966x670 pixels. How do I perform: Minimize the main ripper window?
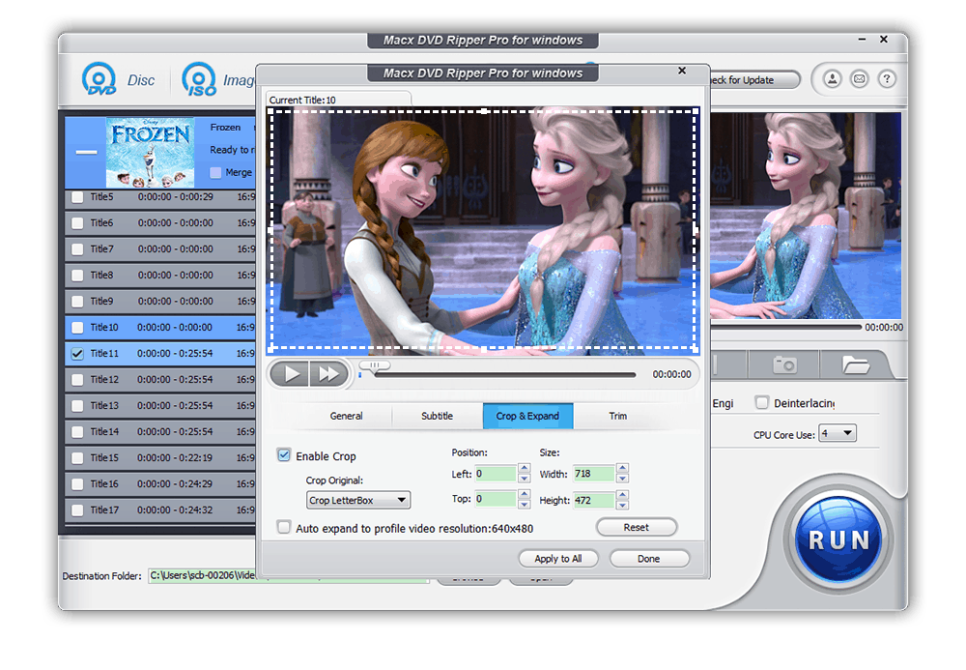point(862,39)
